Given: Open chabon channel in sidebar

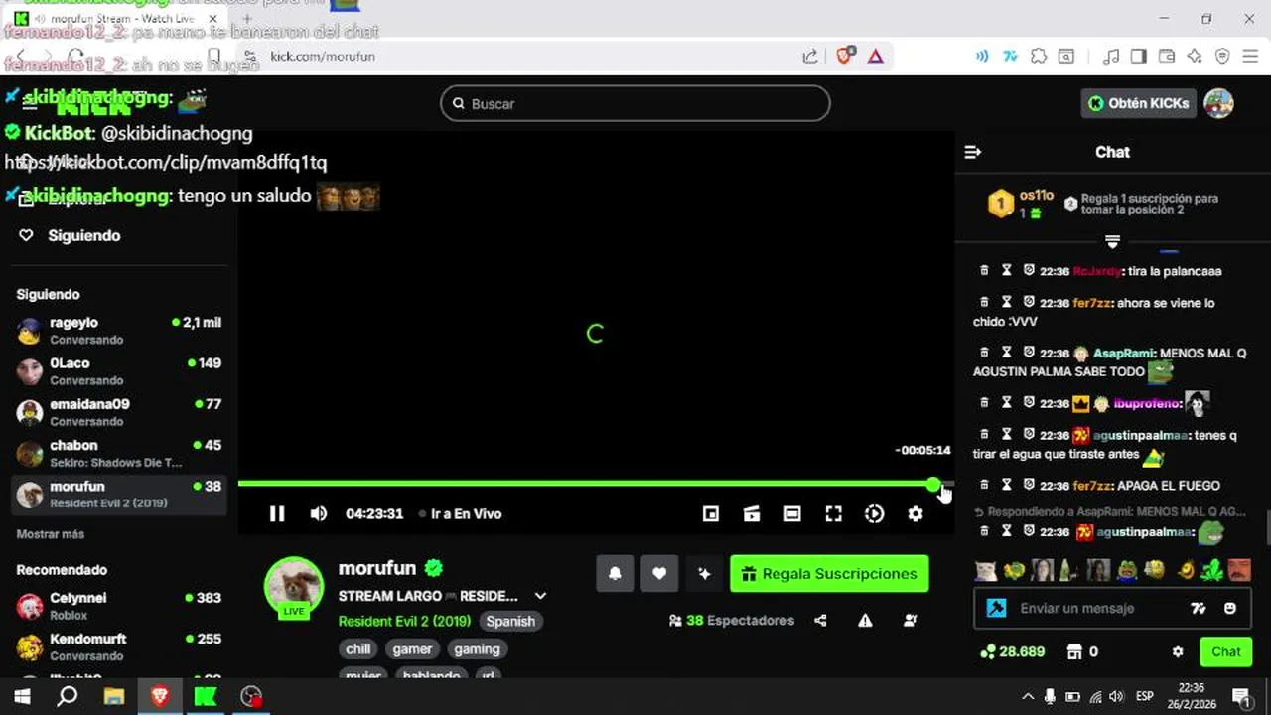Looking at the screenshot, I should click(119, 453).
